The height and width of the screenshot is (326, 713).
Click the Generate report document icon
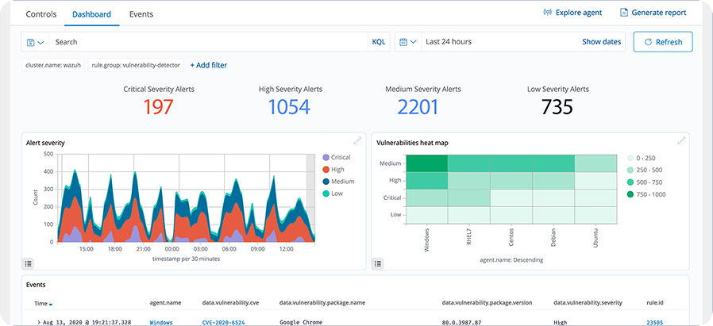[624, 13]
